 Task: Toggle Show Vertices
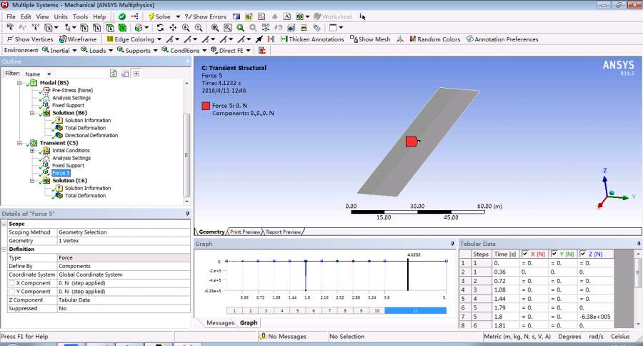pyautogui.click(x=30, y=39)
